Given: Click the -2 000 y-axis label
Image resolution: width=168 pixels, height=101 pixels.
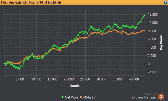Looking at the screenshot, I should (153, 72).
